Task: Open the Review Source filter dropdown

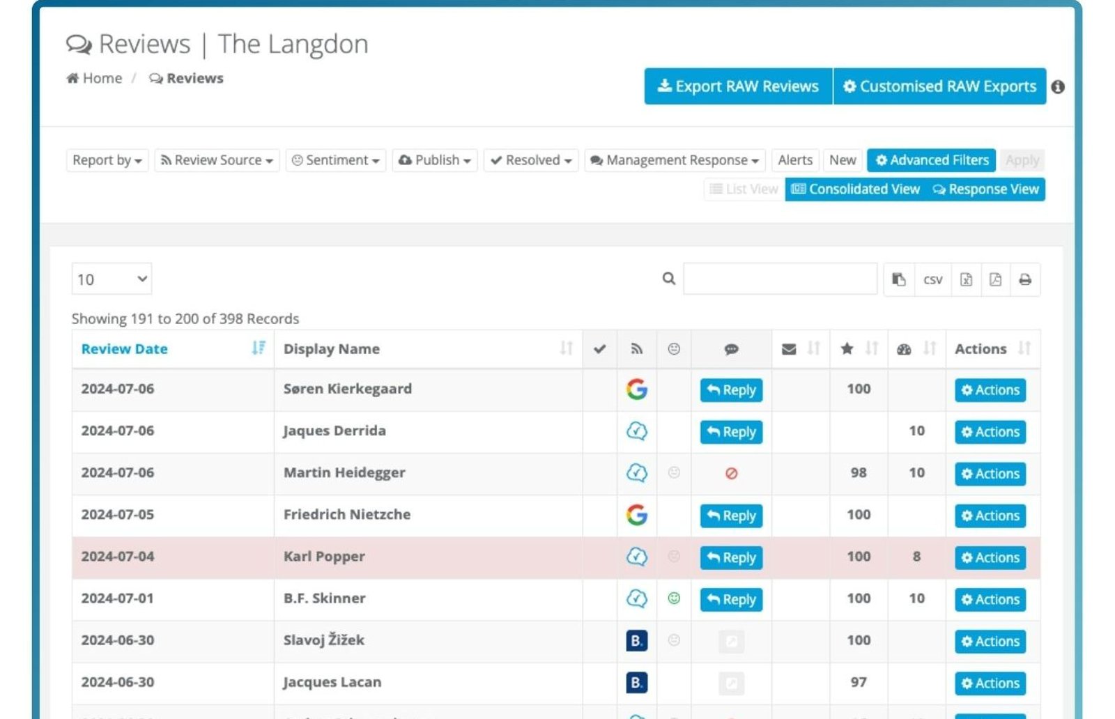Action: (217, 160)
